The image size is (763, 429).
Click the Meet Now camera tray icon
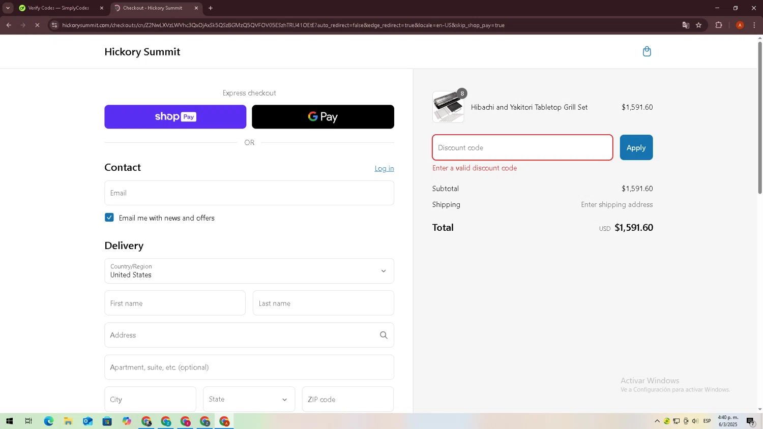(686, 421)
